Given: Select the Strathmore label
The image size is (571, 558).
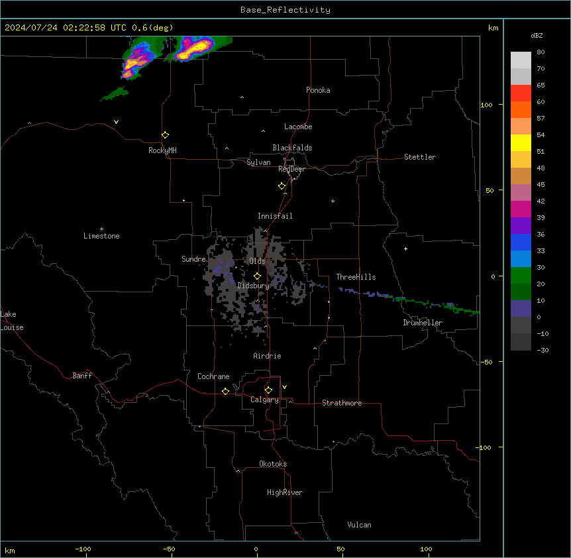Looking at the screenshot, I should click(342, 403).
